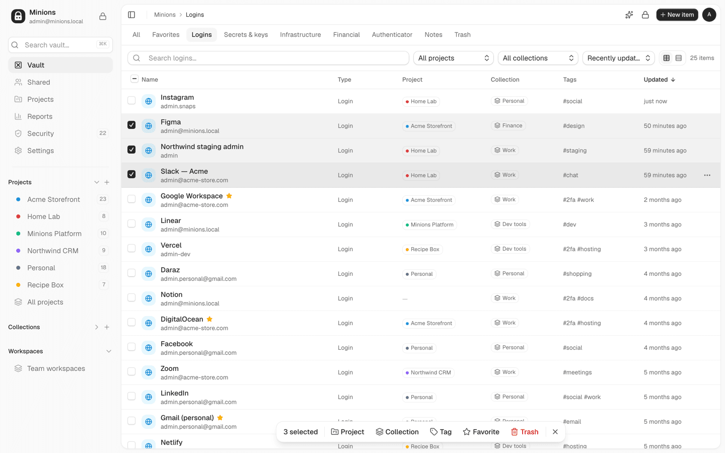Open the Recently updated sort dropdown

tap(618, 58)
